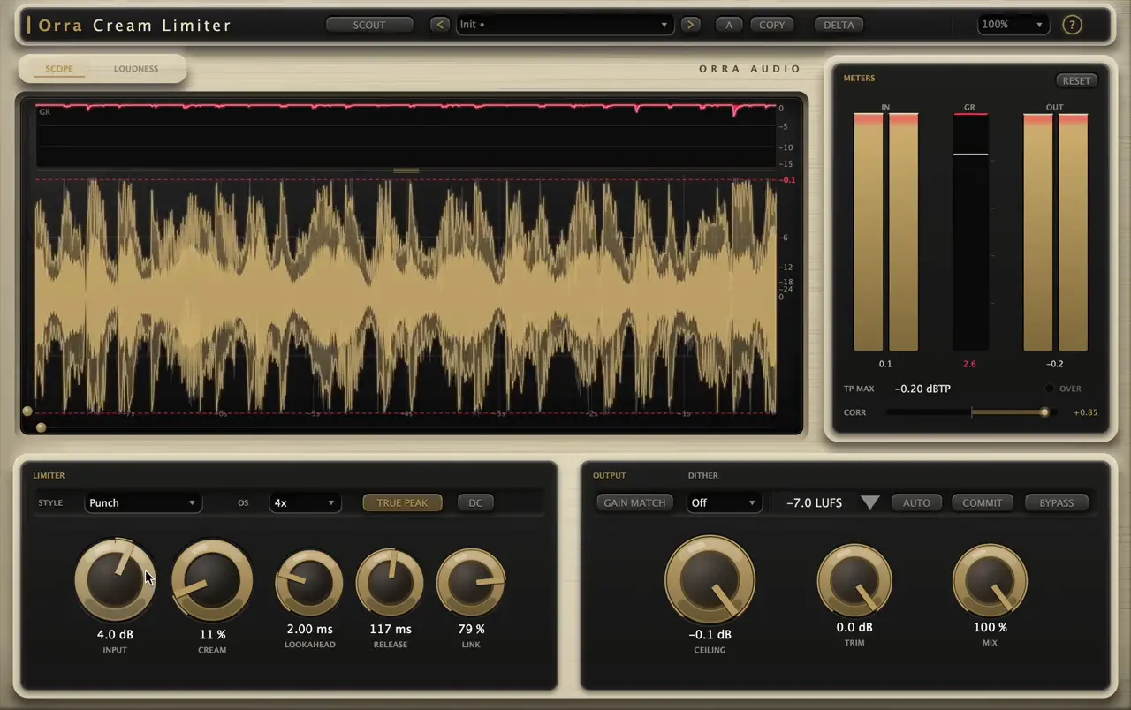Click the 4.0 dB input value

pyautogui.click(x=115, y=634)
